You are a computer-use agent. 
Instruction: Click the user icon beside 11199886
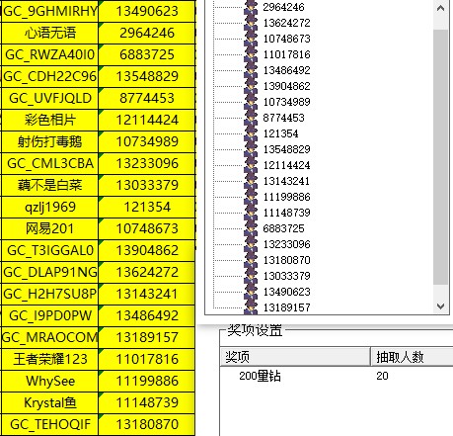tap(251, 197)
